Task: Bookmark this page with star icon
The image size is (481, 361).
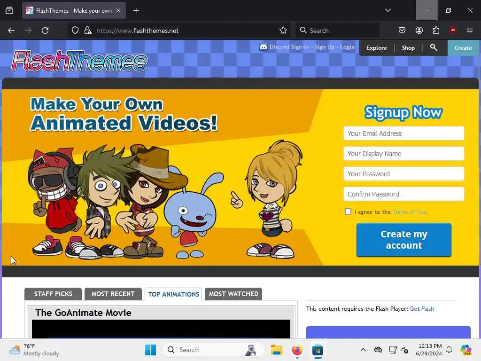Action: [x=283, y=31]
